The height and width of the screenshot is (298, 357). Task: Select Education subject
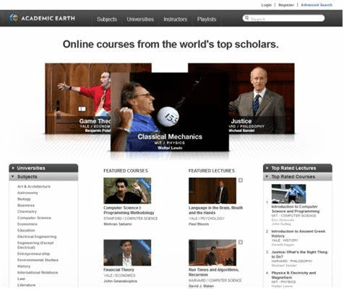pyautogui.click(x=26, y=230)
